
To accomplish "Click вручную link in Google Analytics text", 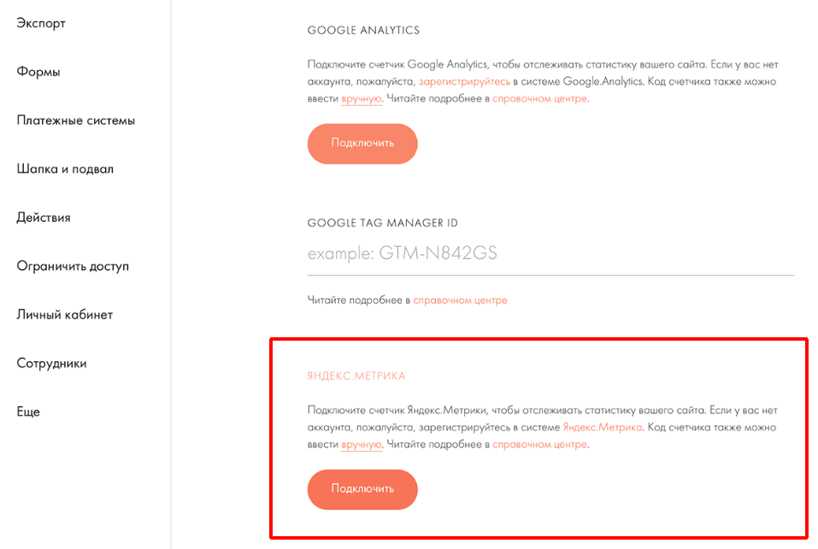I will [x=361, y=99].
